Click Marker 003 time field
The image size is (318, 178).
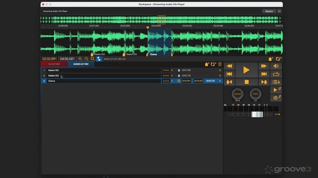coord(186,76)
